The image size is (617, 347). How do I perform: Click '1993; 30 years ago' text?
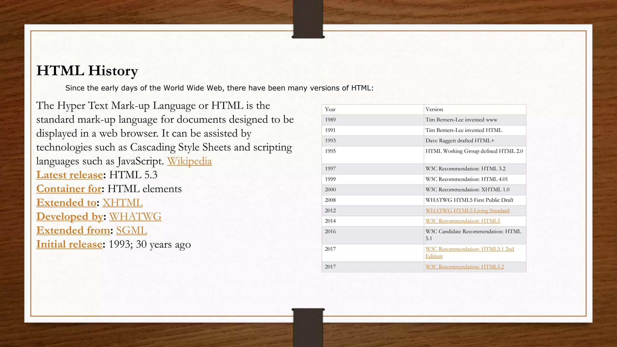click(150, 245)
